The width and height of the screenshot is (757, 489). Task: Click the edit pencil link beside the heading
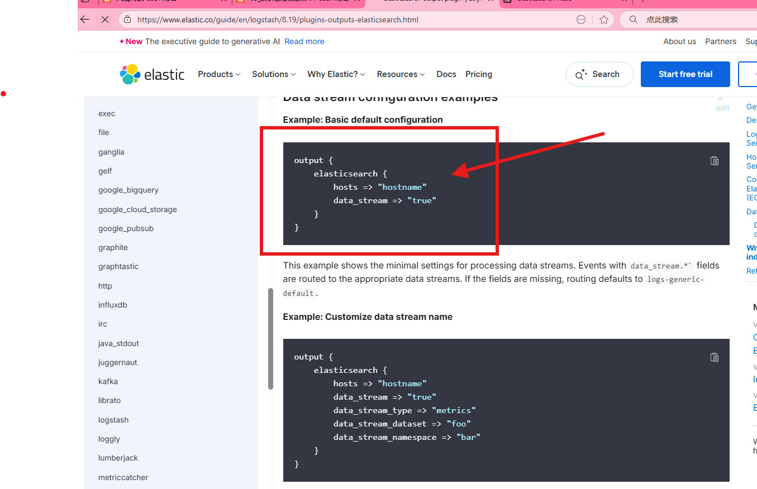coord(723,104)
